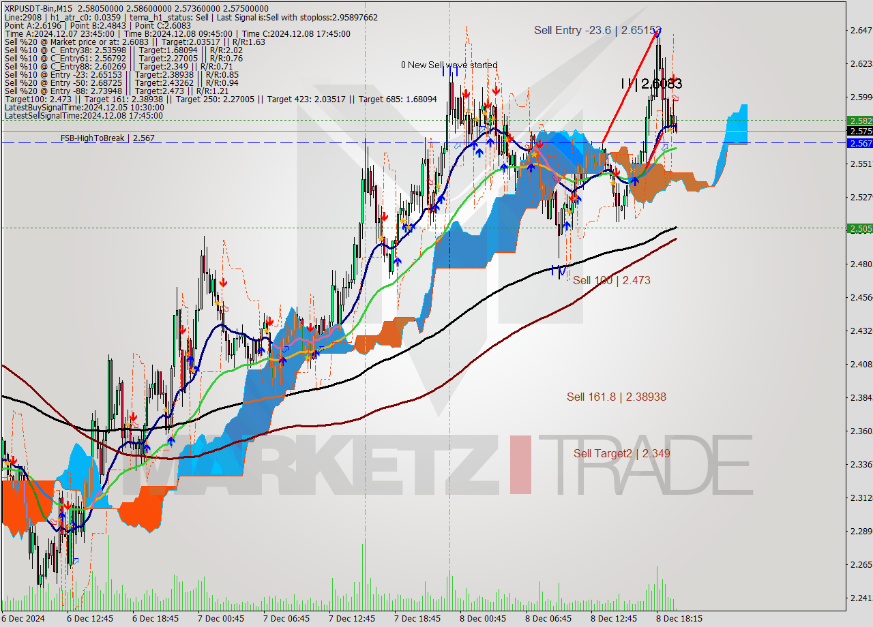Click the 2.480 price axis label

(861, 264)
